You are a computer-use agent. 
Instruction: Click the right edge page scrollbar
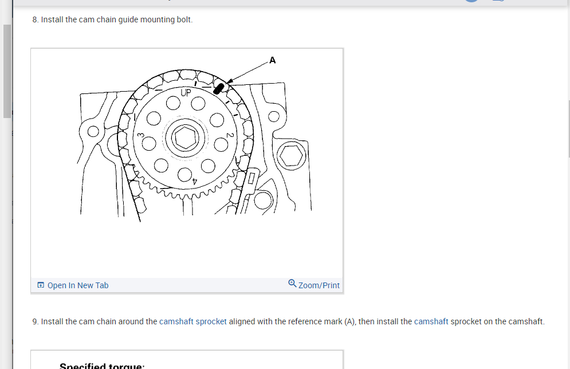coord(568,128)
